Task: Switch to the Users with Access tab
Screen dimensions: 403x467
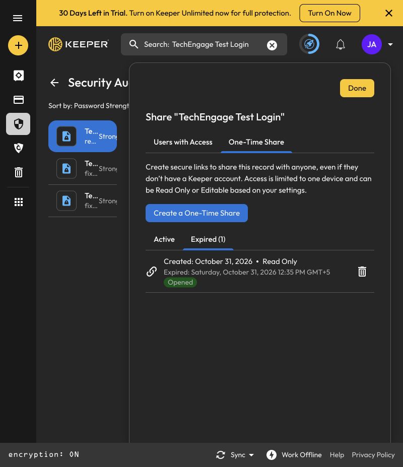Action: pyautogui.click(x=183, y=142)
